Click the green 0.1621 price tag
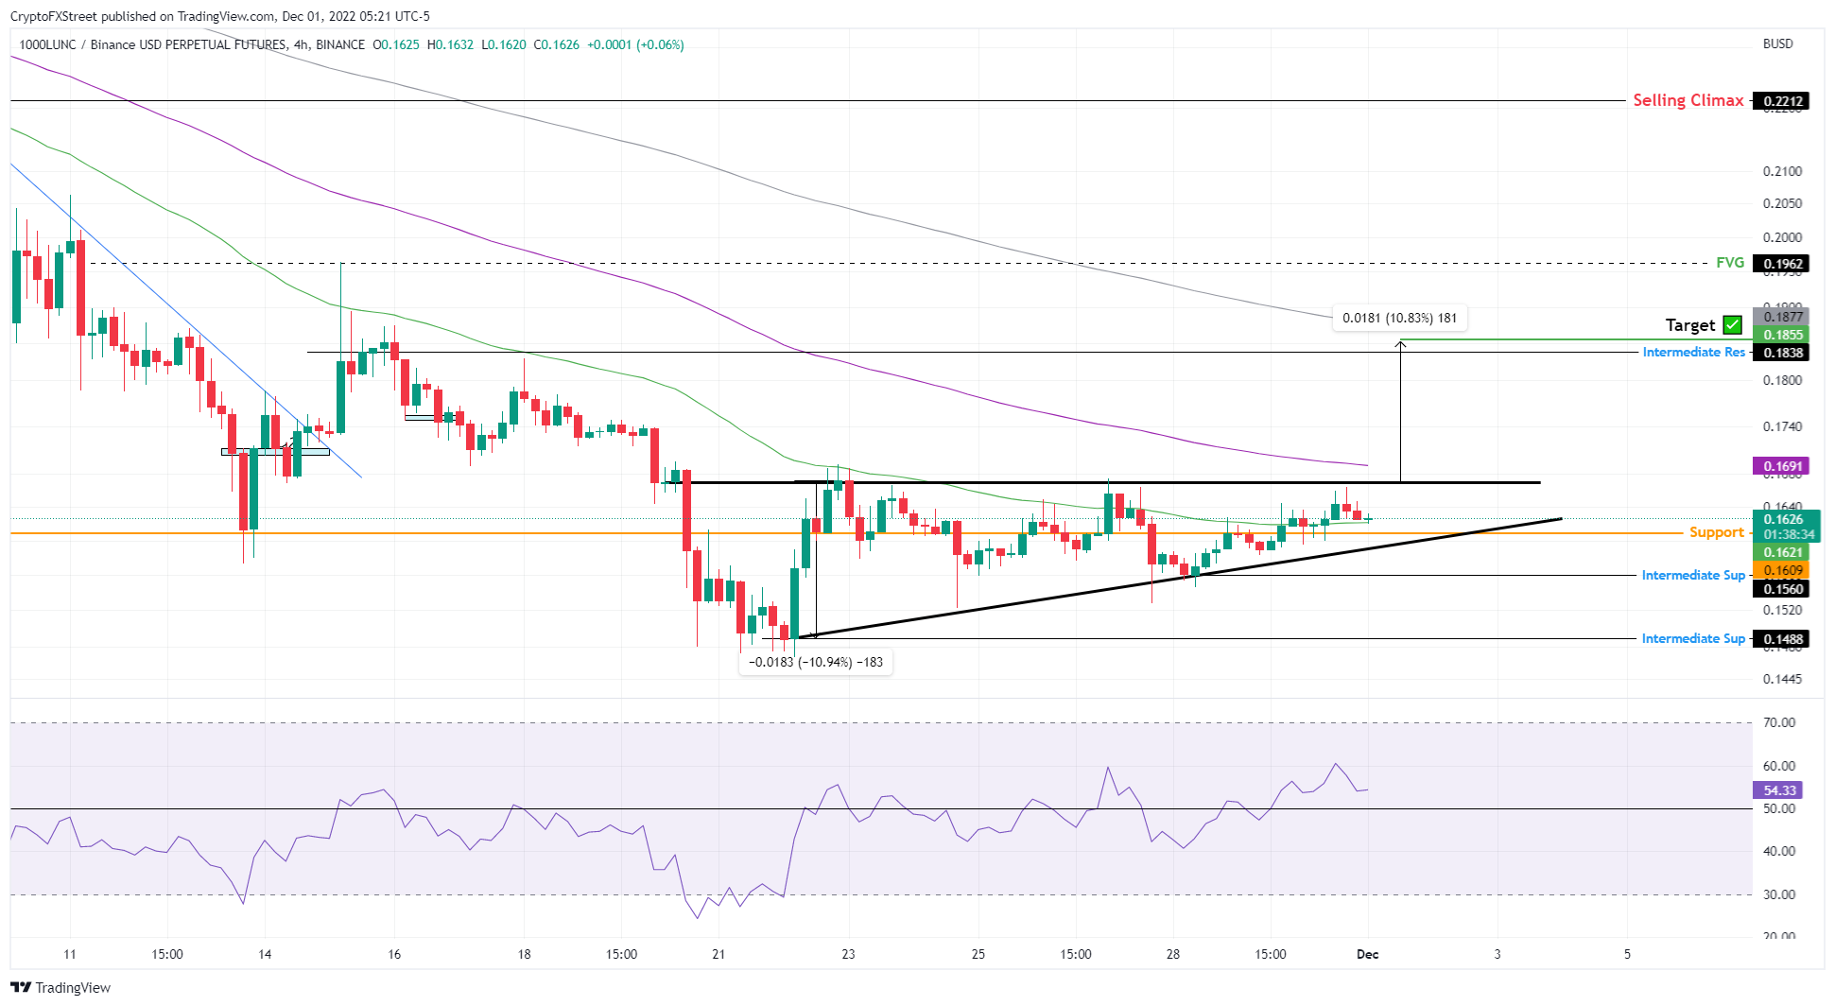Image resolution: width=1835 pixels, height=1006 pixels. click(1780, 552)
